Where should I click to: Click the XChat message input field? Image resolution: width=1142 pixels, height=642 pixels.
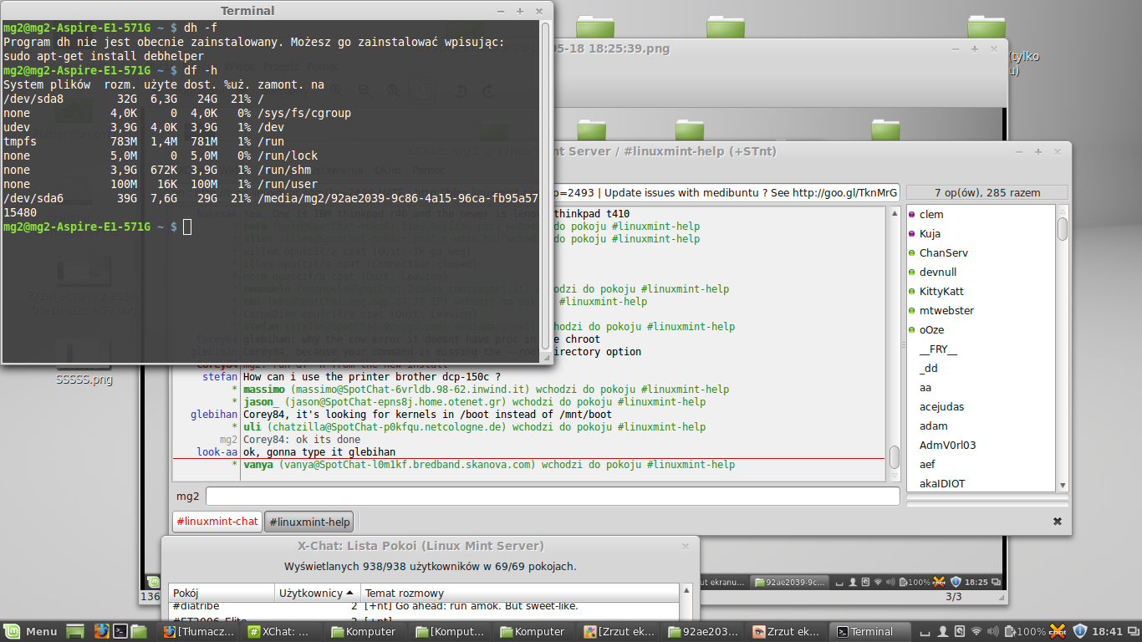tap(553, 496)
